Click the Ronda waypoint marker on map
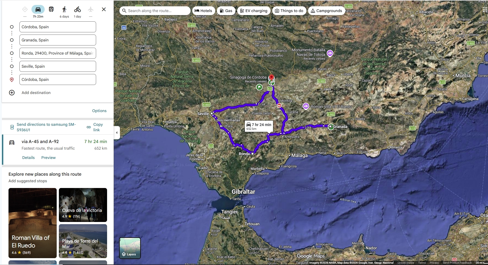Image resolution: width=488 pixels, height=265 pixels. coord(252,154)
